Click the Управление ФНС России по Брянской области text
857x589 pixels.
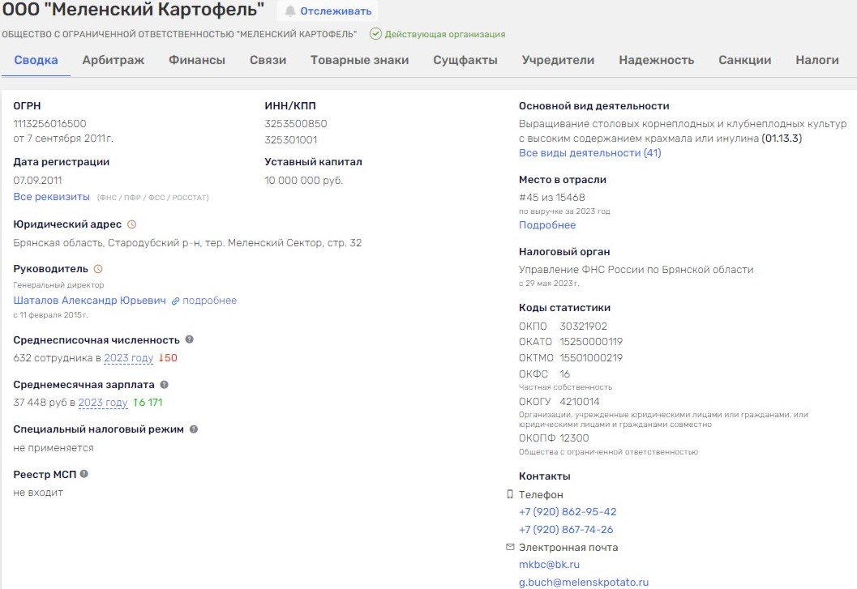636,269
